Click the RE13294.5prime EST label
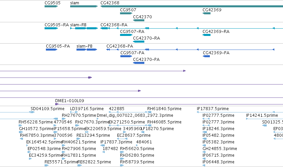Screen dimensions: 283x167 93,135
